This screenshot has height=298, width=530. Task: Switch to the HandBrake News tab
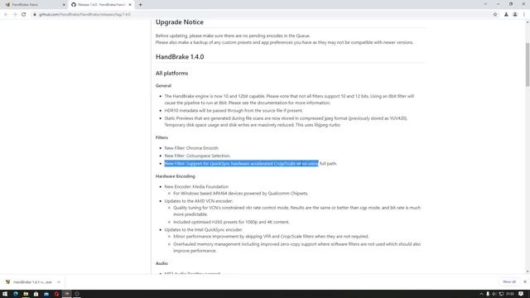pos(35,5)
